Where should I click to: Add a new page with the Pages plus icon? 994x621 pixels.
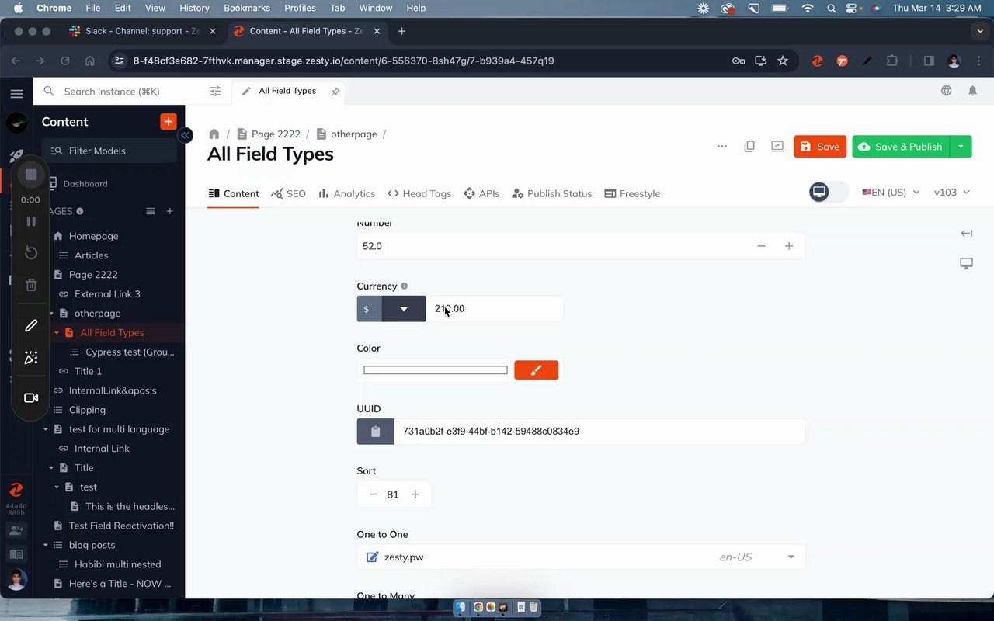[170, 211]
